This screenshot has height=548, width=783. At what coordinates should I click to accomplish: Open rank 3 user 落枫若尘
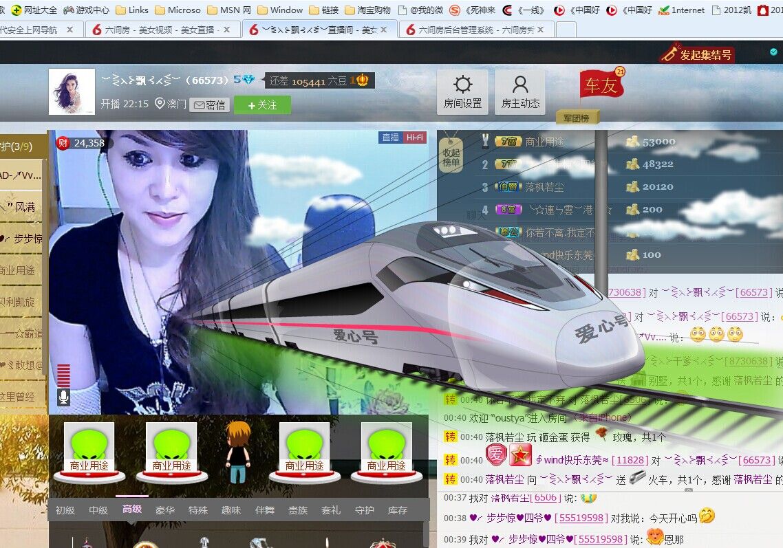click(545, 187)
